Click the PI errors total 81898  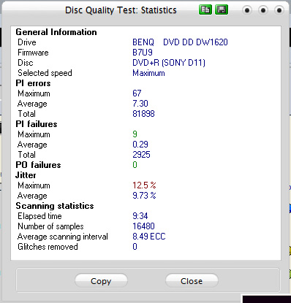pos(143,114)
